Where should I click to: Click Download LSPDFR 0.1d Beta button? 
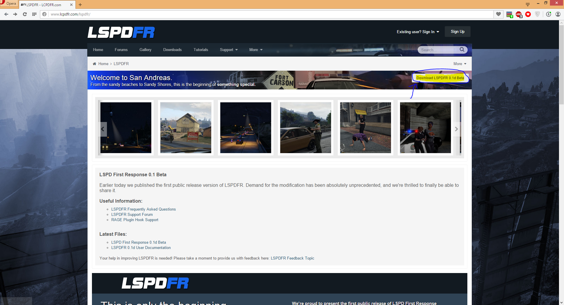coord(440,78)
